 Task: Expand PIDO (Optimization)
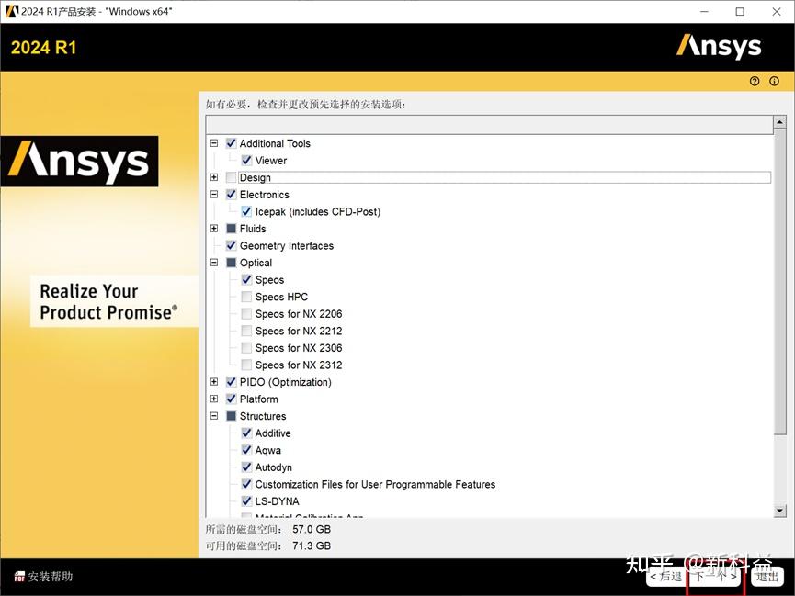point(215,382)
